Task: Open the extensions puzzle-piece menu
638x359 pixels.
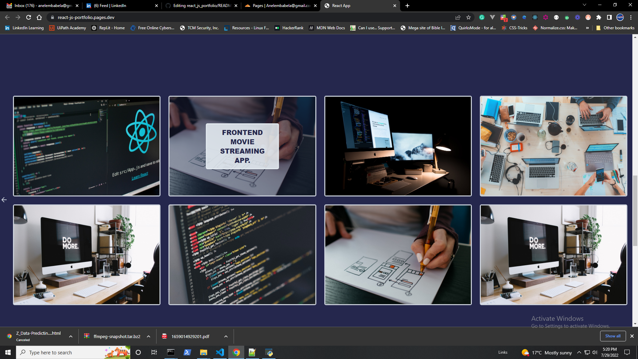Action: [x=599, y=17]
